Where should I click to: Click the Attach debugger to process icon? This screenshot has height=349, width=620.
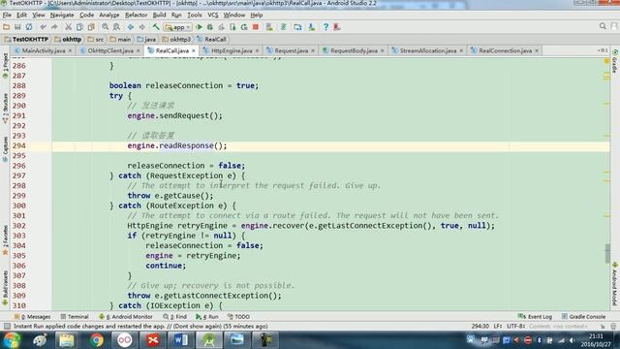coord(232,27)
